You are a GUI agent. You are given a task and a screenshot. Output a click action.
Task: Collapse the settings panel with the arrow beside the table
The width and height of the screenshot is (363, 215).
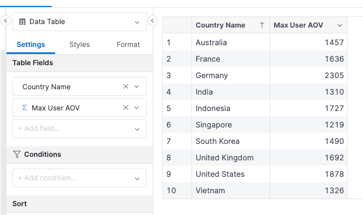pyautogui.click(x=153, y=21)
